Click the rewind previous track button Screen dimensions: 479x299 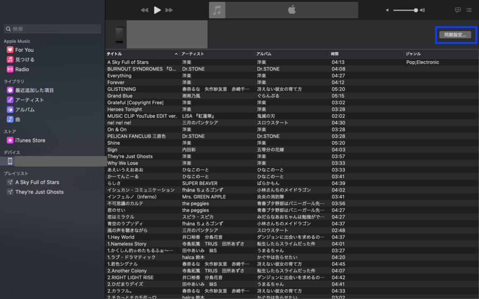pyautogui.click(x=145, y=10)
